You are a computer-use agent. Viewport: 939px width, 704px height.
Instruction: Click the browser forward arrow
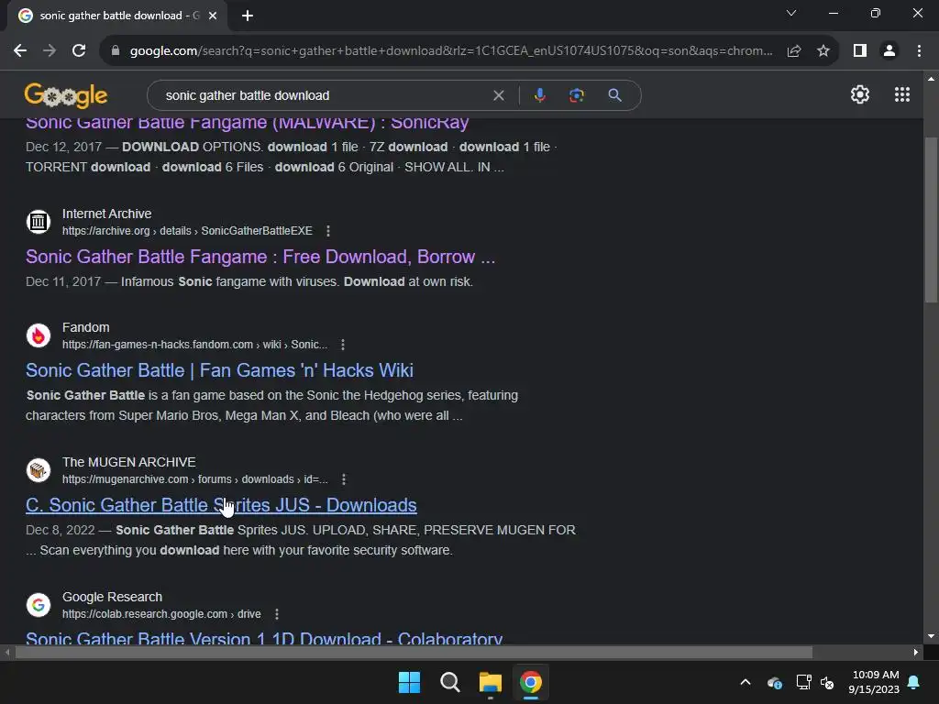pyautogui.click(x=50, y=51)
